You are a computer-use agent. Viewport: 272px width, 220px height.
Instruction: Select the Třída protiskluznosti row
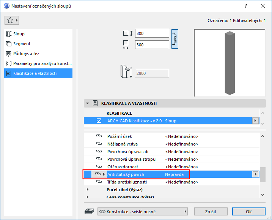click(171, 182)
